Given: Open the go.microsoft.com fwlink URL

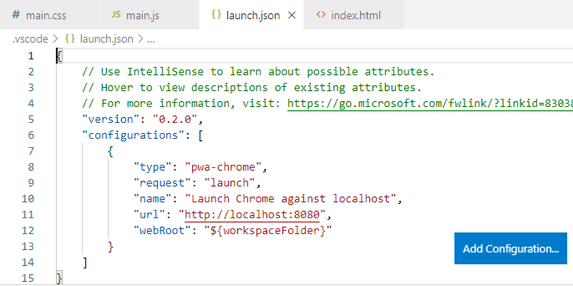Looking at the screenshot, I should click(x=430, y=104).
